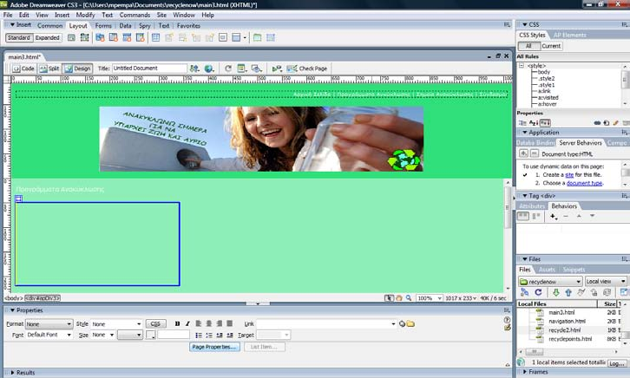This screenshot has height=378, width=630.
Task: Open the zoom level 100% dropdown
Action: (430, 298)
